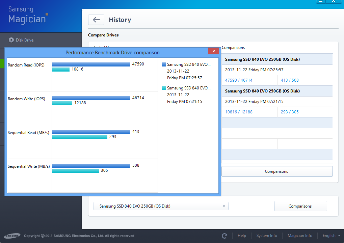This screenshot has width=344, height=243.
Task: Select the teal legend swatch for 07:21:15 test
Action: pos(164,88)
